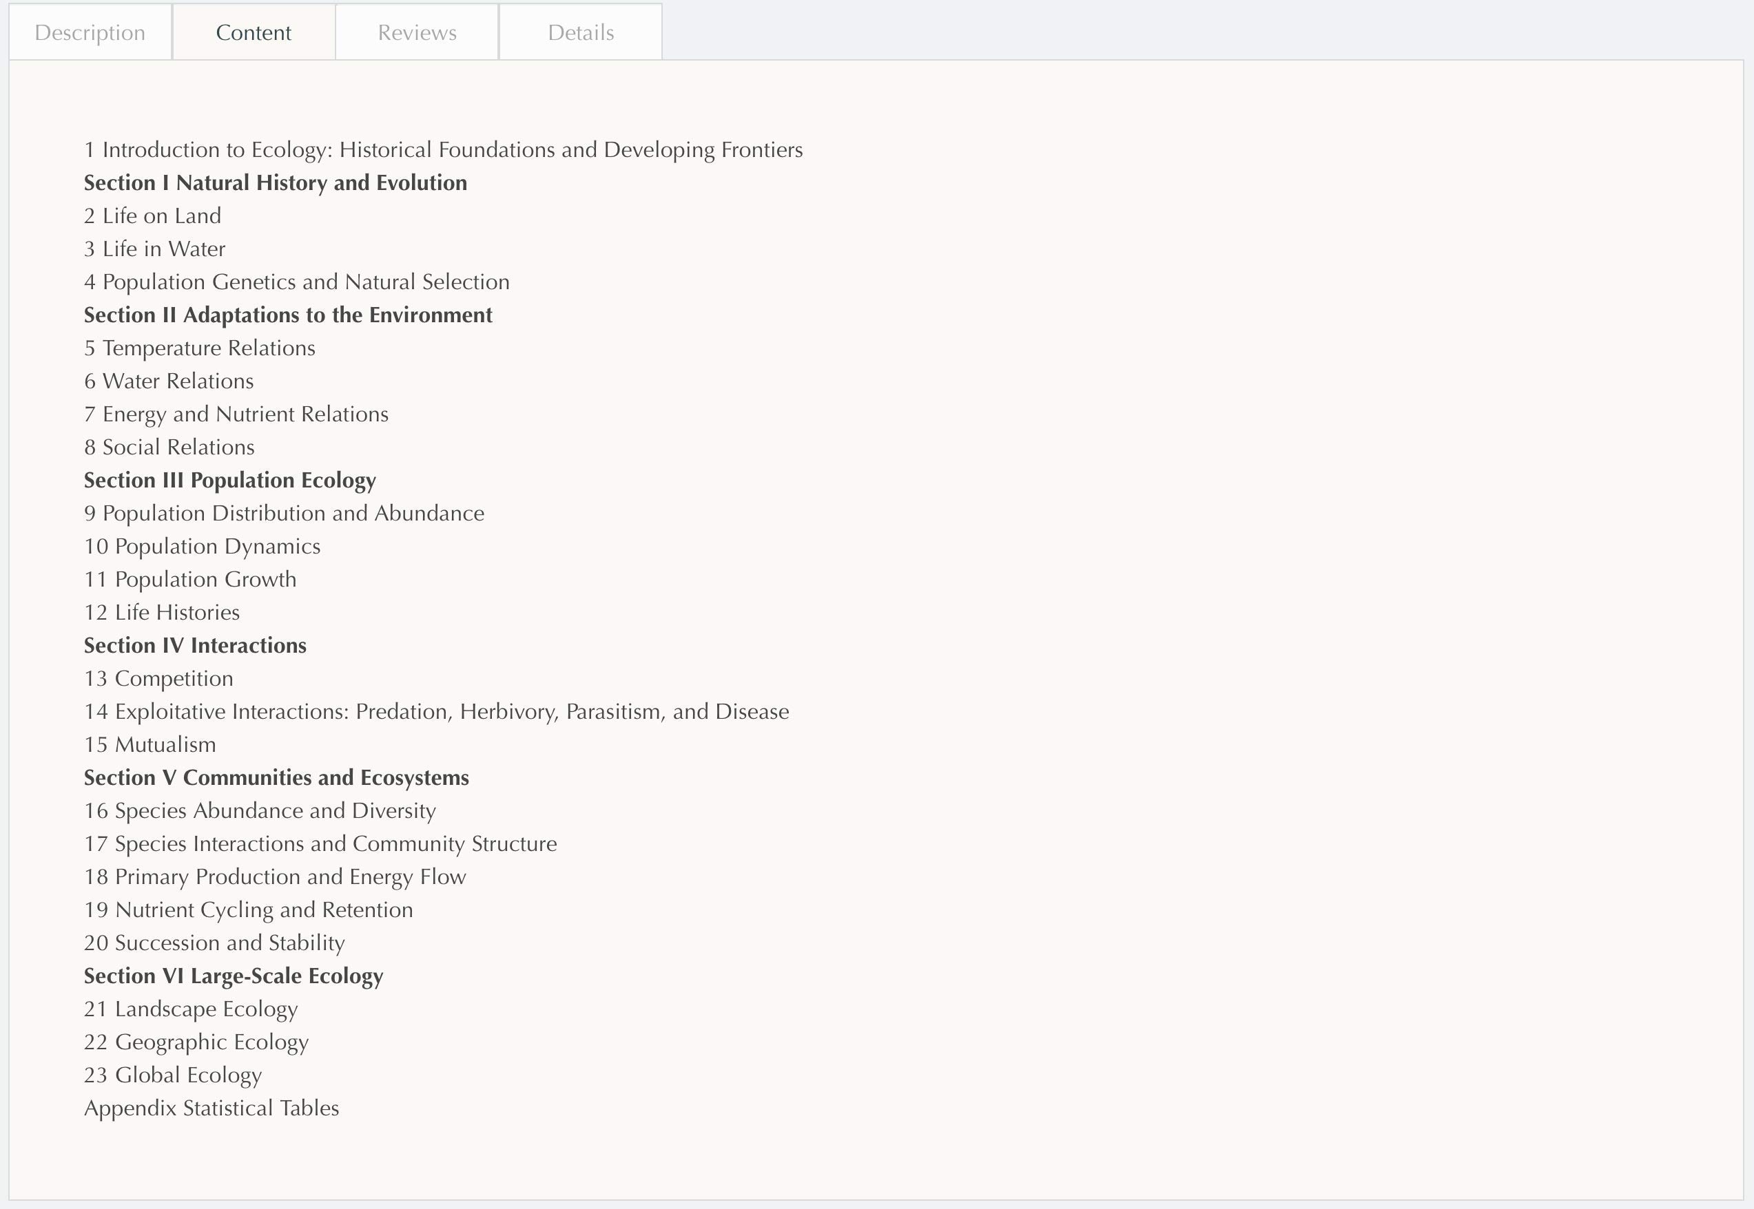Click Section VI Large-Scale Ecology heading

coord(234,976)
